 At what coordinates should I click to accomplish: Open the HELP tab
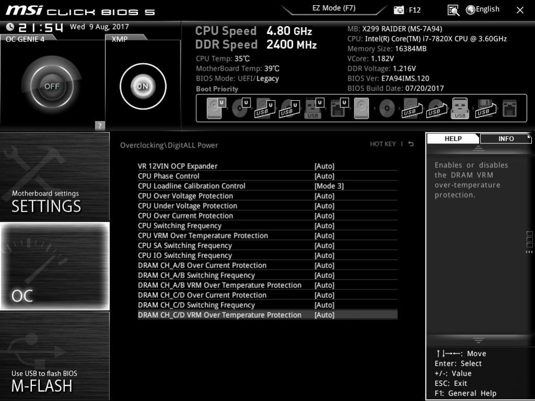(453, 139)
